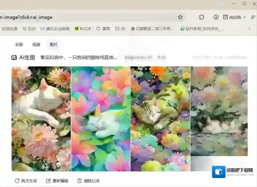Screen dimensions: 257x187
Task: Open the first white cat with dahlias image
Action: (41, 118)
